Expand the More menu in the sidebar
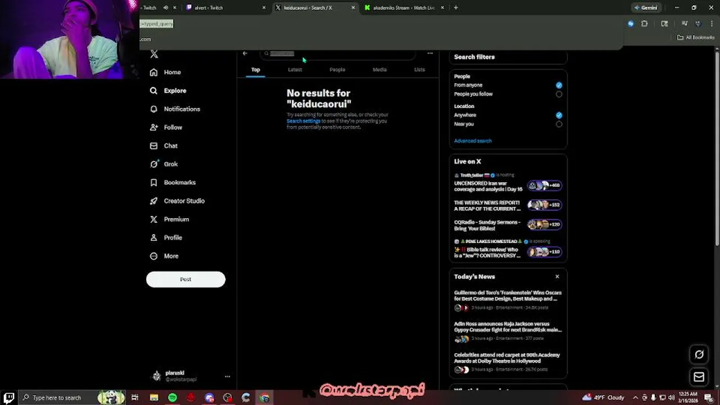The image size is (720, 405). [164, 256]
